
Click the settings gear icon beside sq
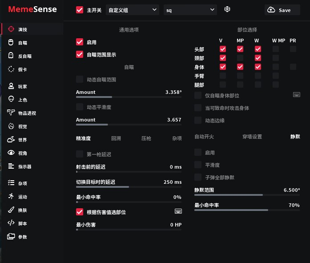(227, 9)
